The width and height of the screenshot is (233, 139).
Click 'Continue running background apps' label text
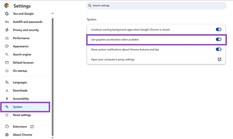pos(130,29)
